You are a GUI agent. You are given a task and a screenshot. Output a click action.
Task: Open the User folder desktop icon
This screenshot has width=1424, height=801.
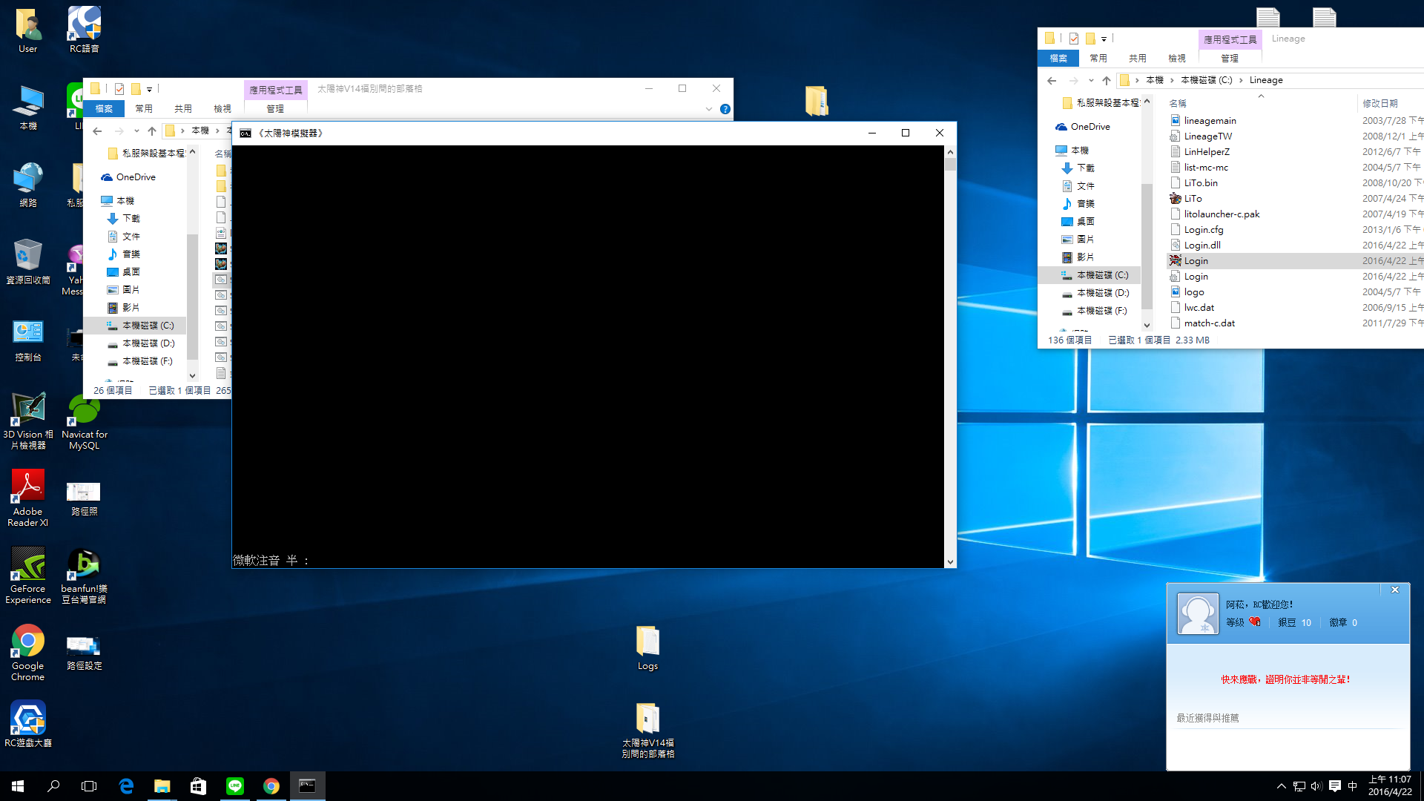tap(27, 30)
